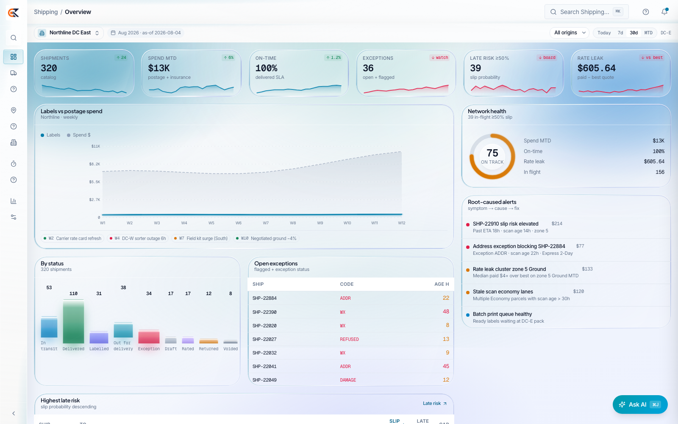
Task: Click the Exception bar in By status
Action: [149, 337]
